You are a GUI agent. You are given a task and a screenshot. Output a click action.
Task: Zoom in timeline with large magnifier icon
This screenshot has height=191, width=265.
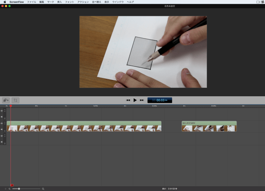[x=43, y=189]
